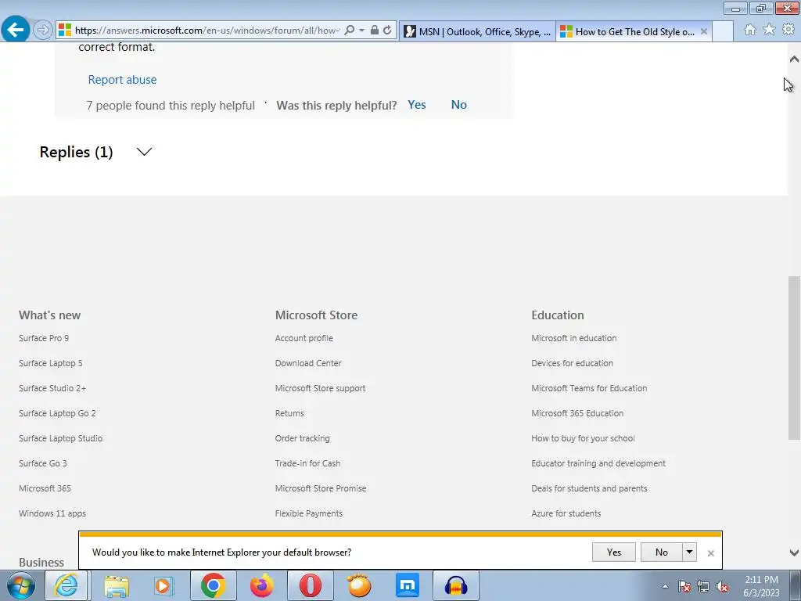Click the search magnifier in address bar
The image size is (801, 601).
[x=350, y=31]
